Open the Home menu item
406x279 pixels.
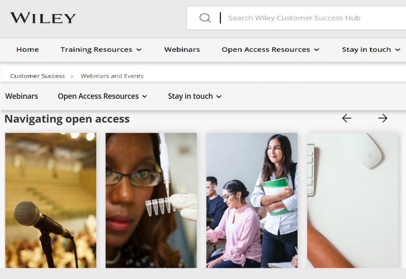coord(27,50)
